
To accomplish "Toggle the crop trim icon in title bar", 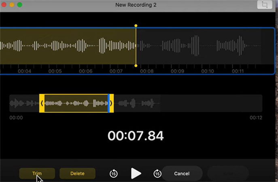I will click(265, 5).
